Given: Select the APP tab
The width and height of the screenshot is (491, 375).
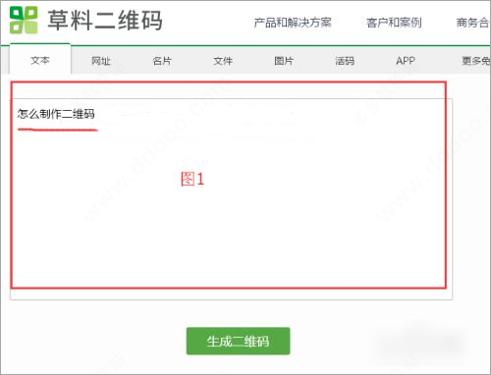Looking at the screenshot, I should click(406, 61).
